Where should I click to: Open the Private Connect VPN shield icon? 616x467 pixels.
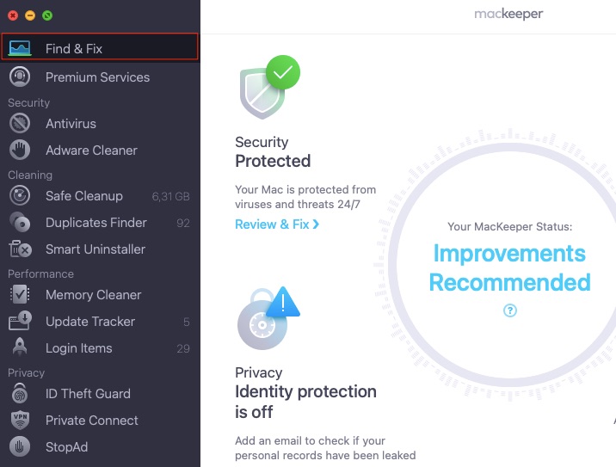[20, 420]
